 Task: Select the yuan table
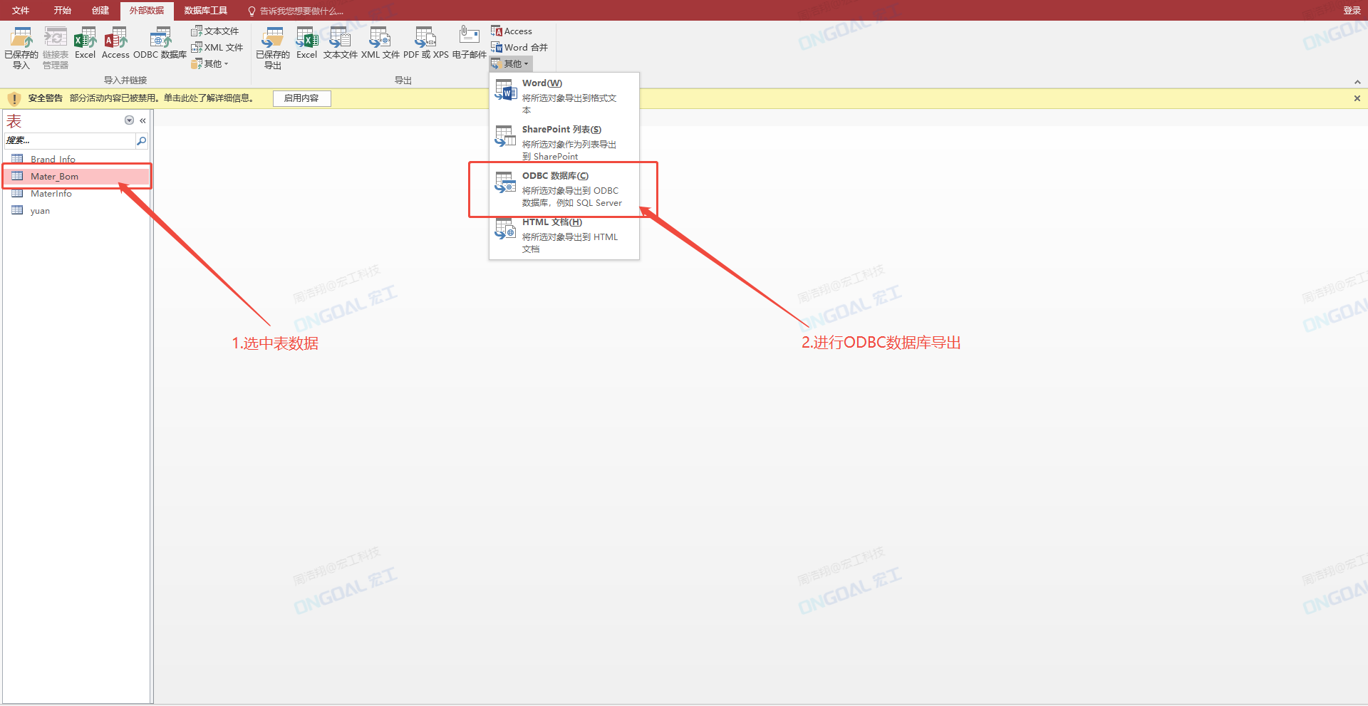(x=77, y=210)
